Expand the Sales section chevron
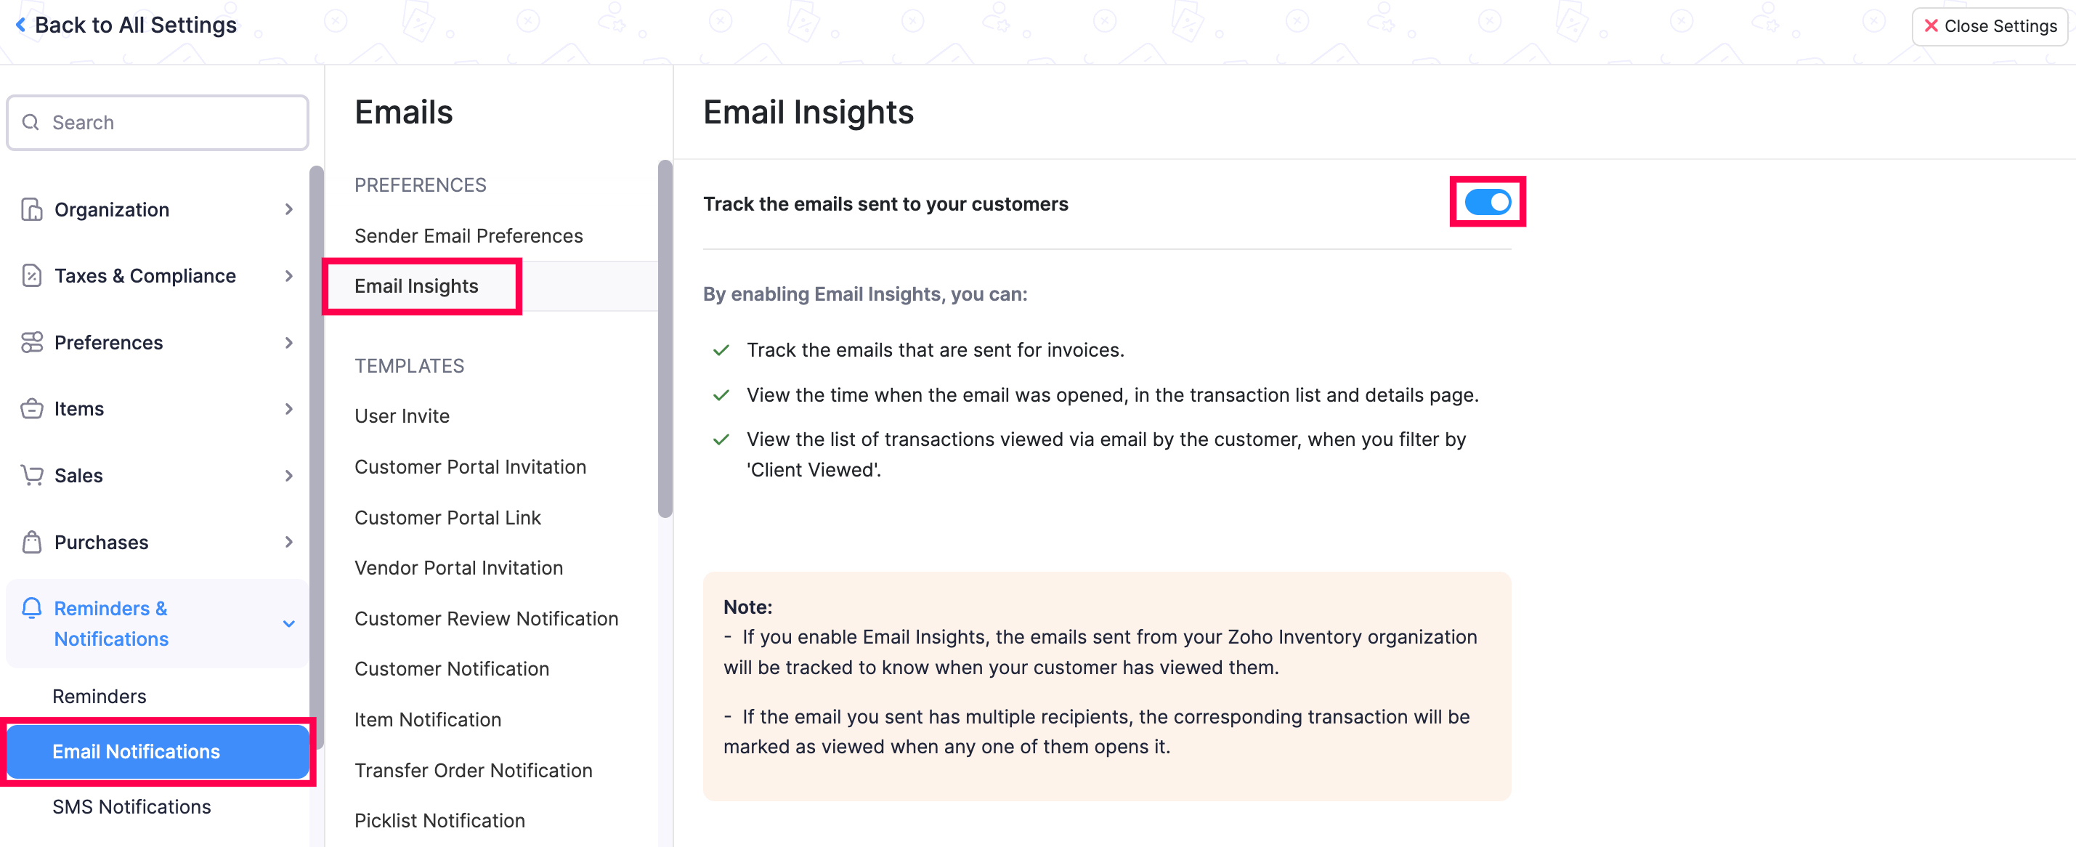The width and height of the screenshot is (2076, 847). click(x=288, y=476)
